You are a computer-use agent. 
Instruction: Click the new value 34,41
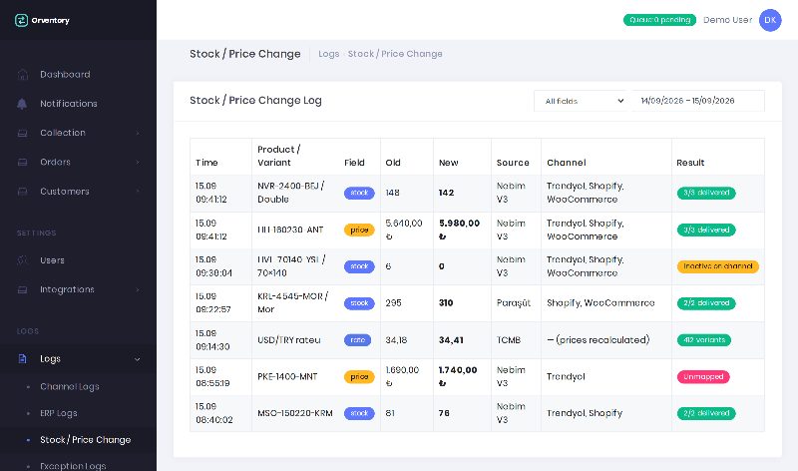(451, 340)
